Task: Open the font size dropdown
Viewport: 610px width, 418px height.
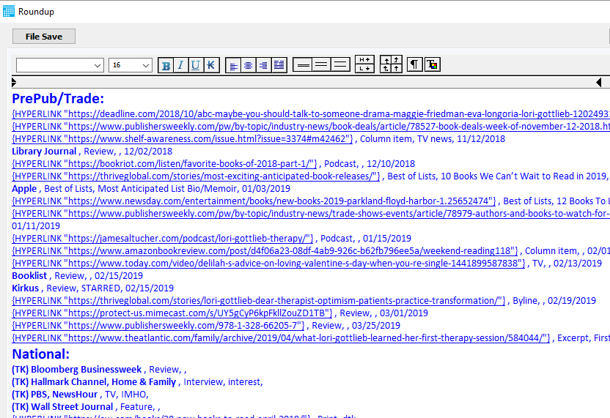Action: 146,65
